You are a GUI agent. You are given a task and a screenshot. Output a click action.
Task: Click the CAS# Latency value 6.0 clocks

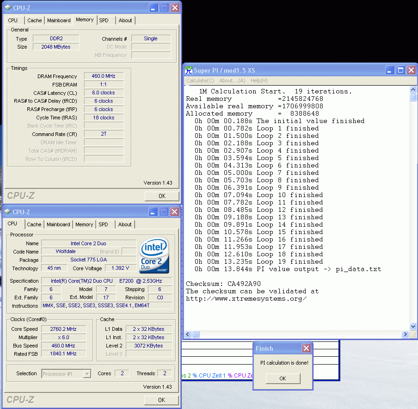click(x=104, y=93)
